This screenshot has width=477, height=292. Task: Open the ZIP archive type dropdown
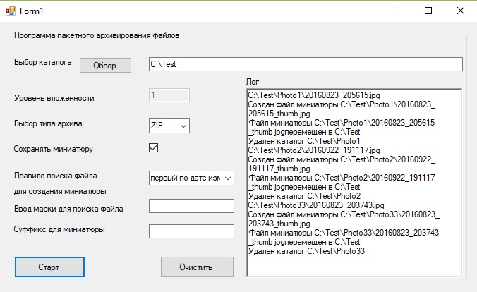click(x=169, y=126)
